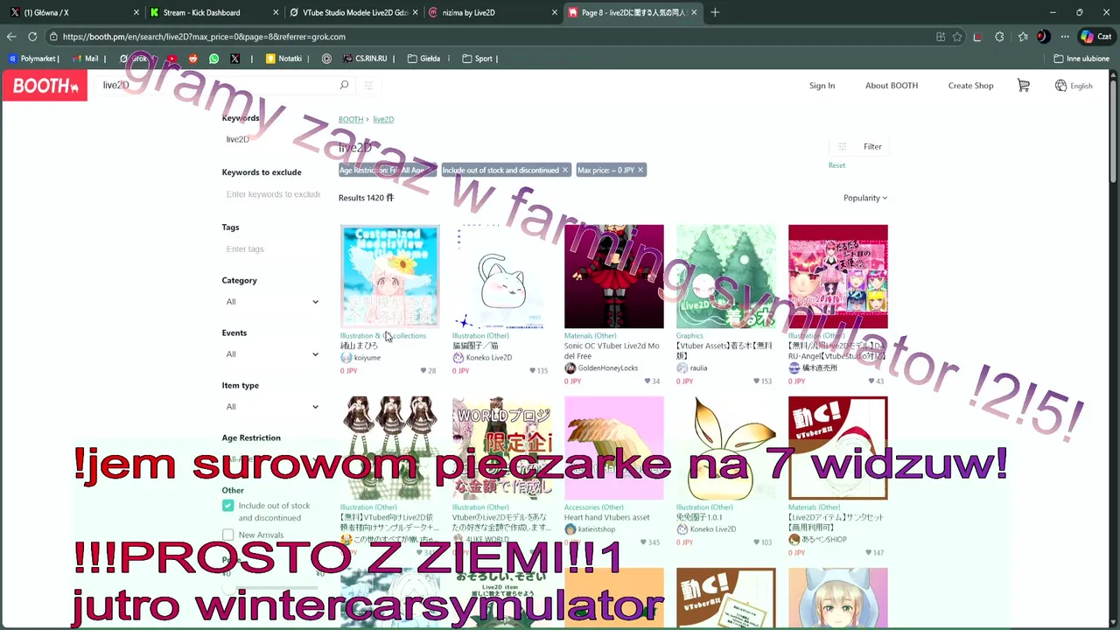Open BOOTH breadcrumb link
The width and height of the screenshot is (1120, 630).
pyautogui.click(x=351, y=119)
